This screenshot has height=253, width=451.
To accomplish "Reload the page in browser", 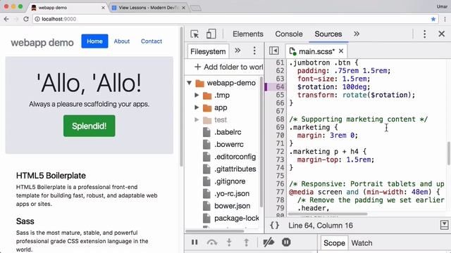I will [x=26, y=19].
